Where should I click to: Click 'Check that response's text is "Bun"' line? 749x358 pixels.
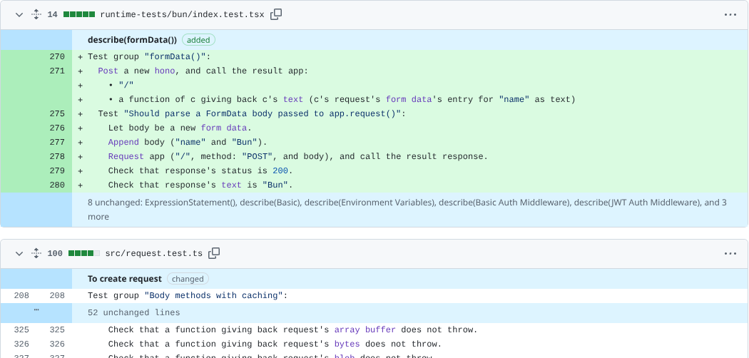[x=200, y=185]
